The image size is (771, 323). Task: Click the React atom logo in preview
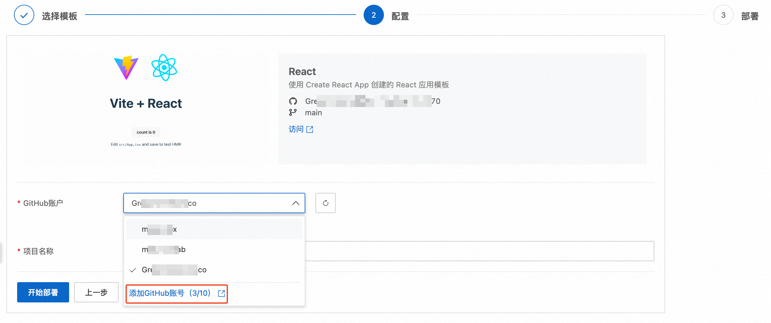[164, 67]
